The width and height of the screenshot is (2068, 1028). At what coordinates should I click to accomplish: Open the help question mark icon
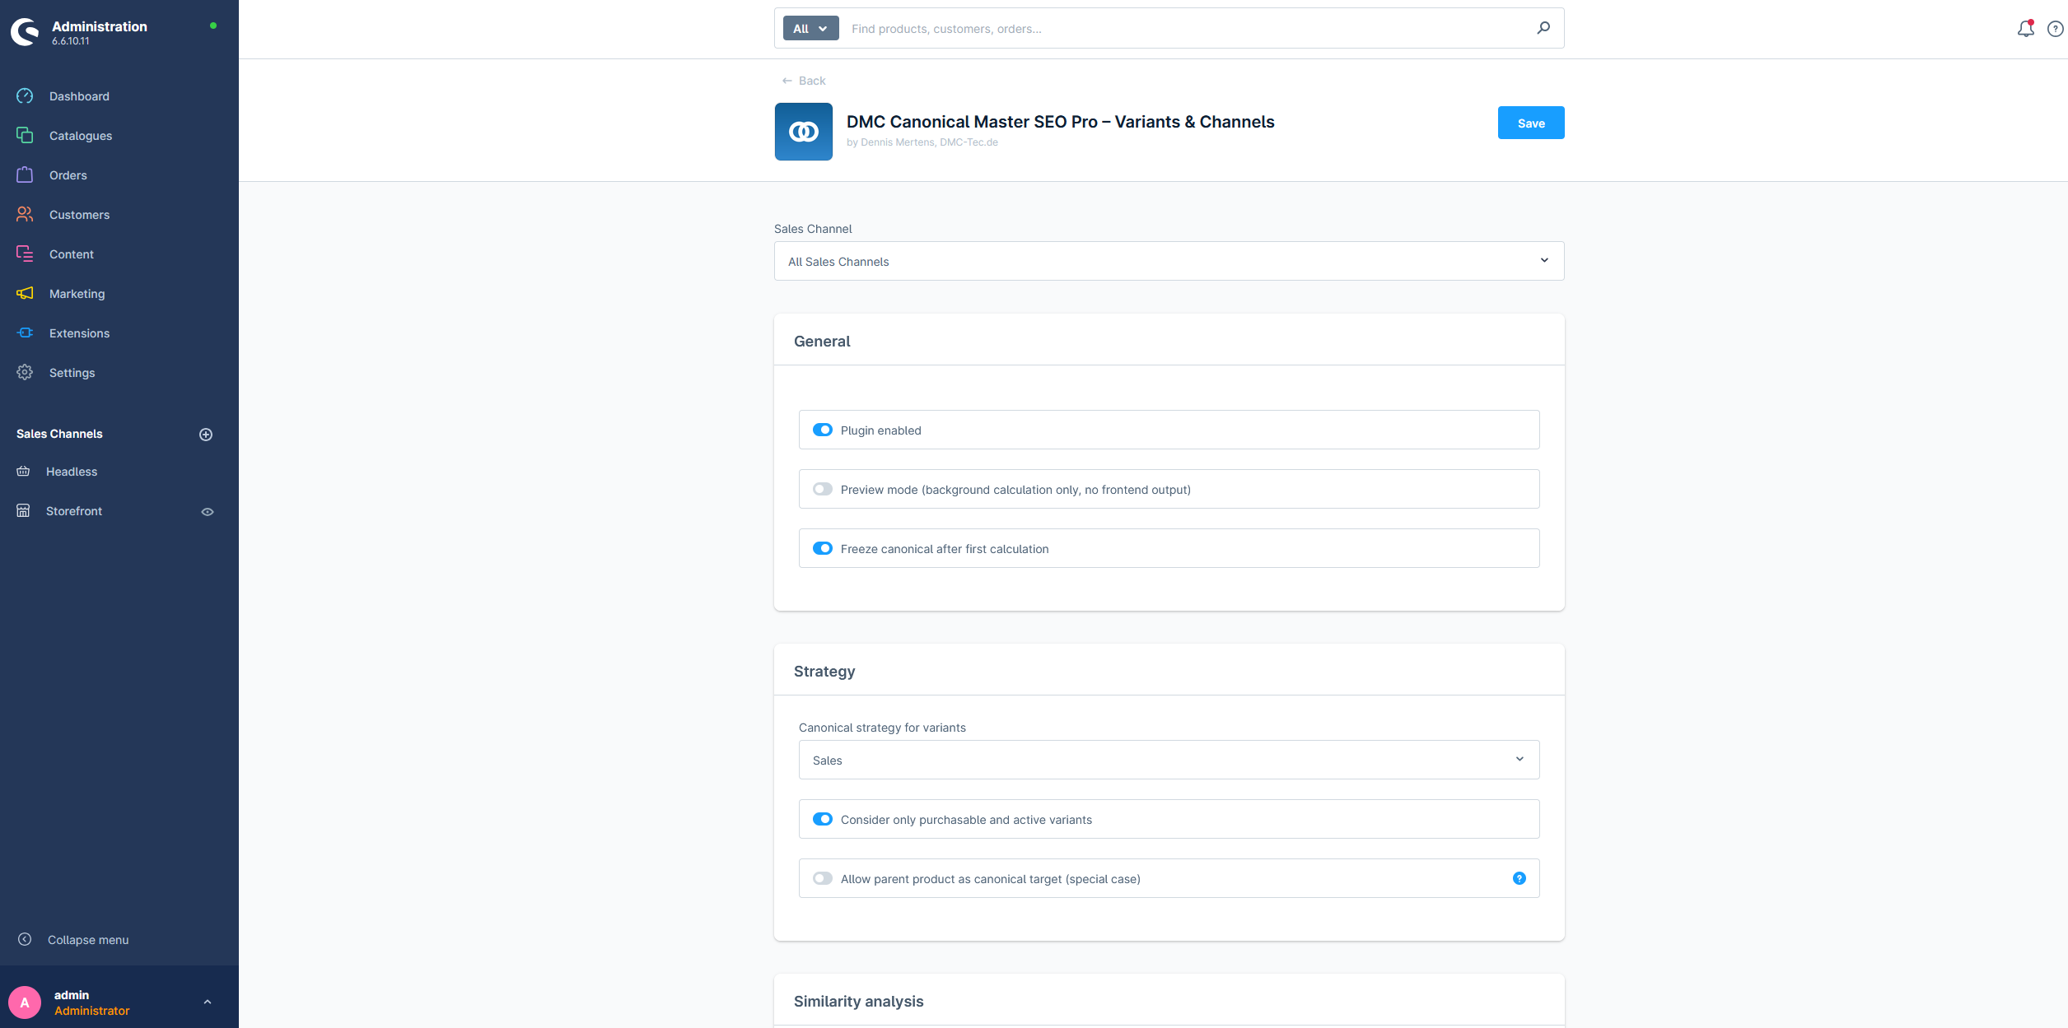pyautogui.click(x=2056, y=29)
